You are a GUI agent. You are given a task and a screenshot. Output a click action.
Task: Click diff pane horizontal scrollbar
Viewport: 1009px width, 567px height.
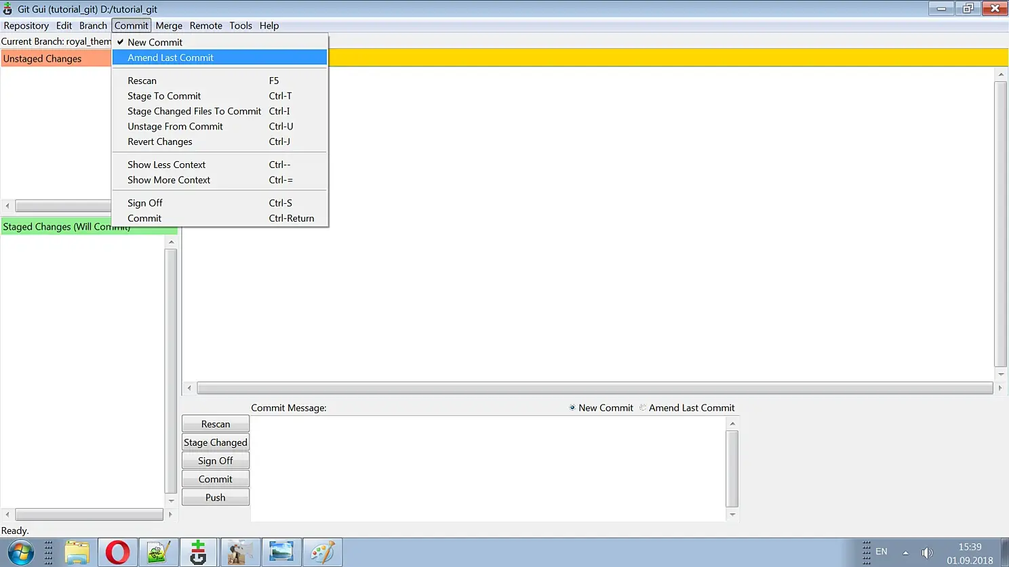(x=595, y=388)
